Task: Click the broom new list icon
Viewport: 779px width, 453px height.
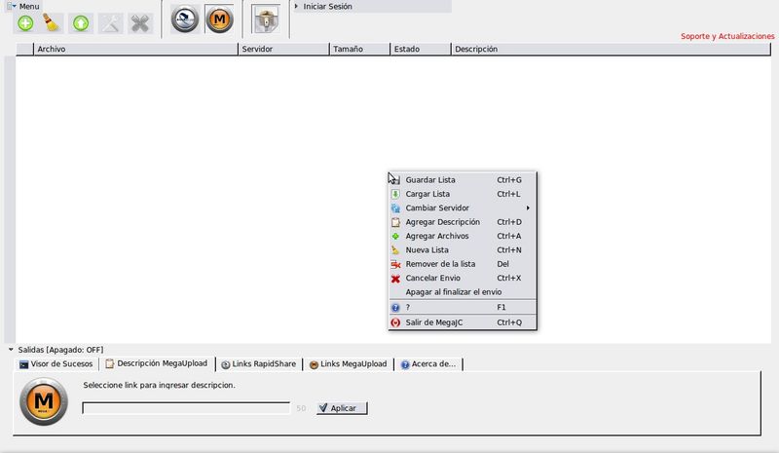Action: click(x=54, y=22)
